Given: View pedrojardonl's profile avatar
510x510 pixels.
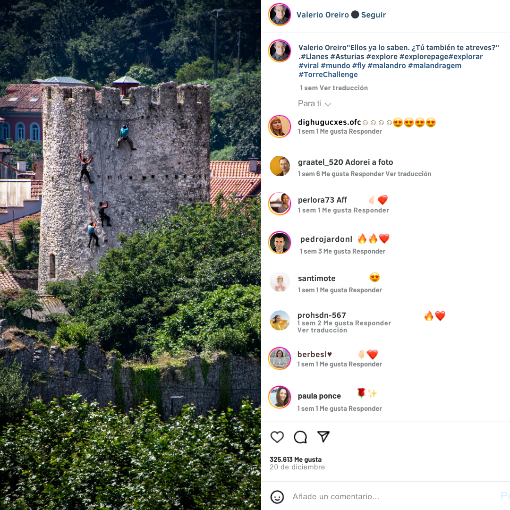Looking at the screenshot, I should (280, 242).
